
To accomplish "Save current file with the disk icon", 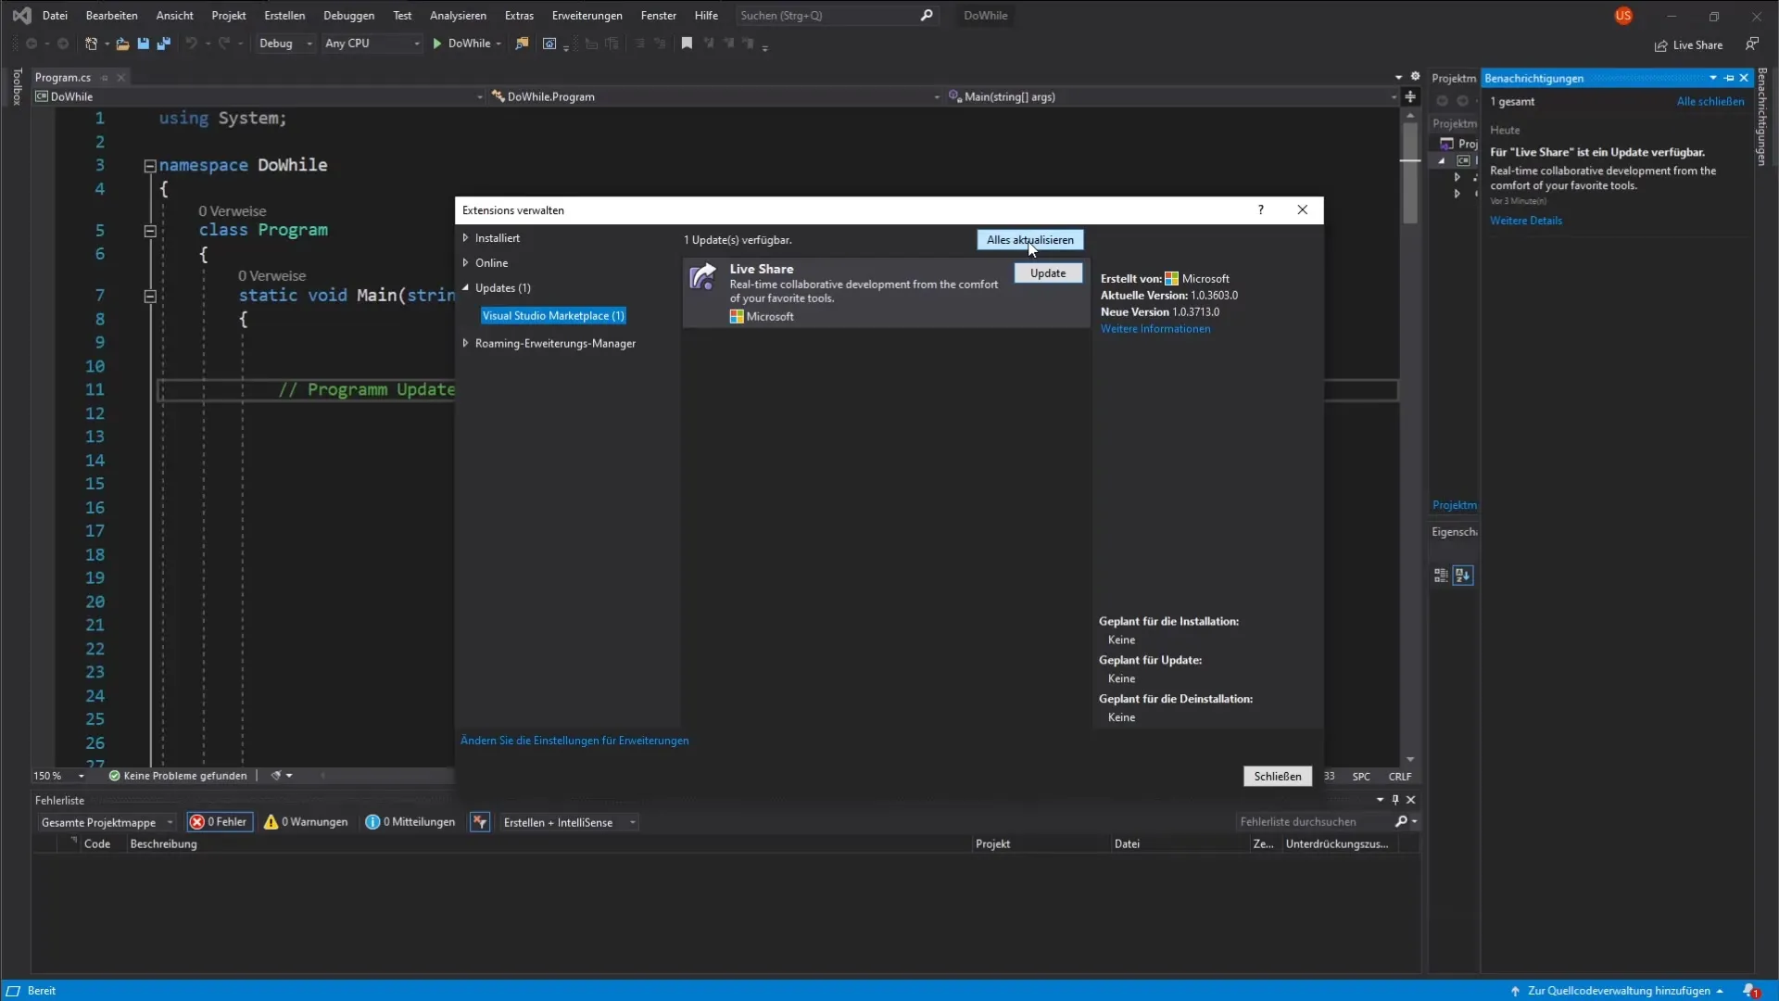I will click(x=143, y=44).
